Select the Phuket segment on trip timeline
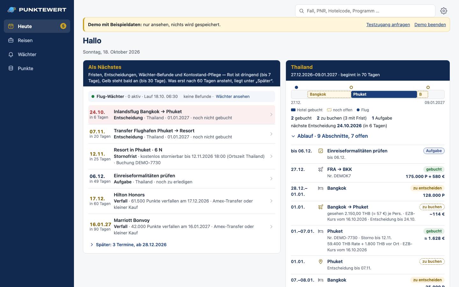 [384, 94]
